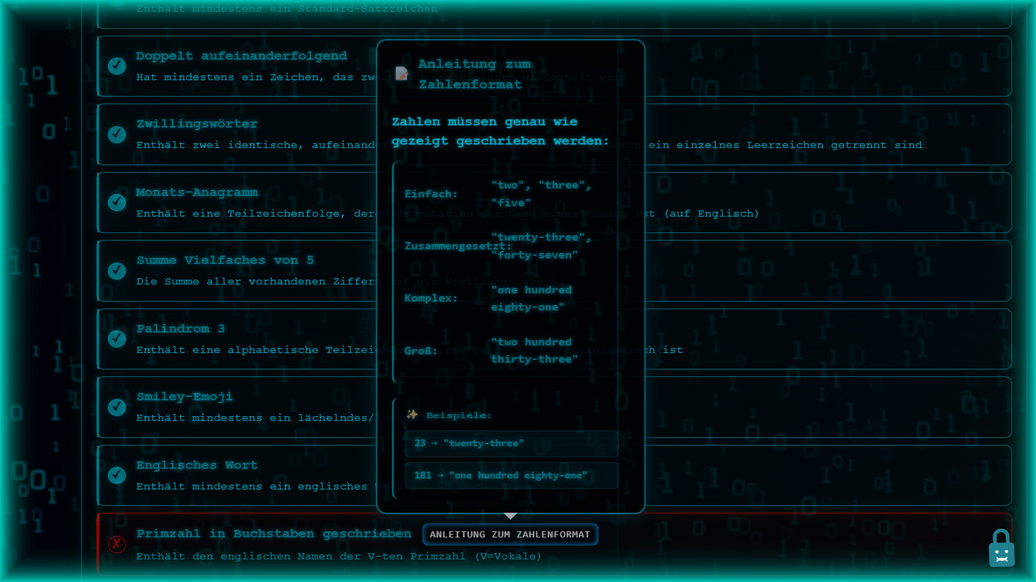The height and width of the screenshot is (582, 1036).
Task: Click the Doppelt aufeinanderfolgend checkmark icon
Action: pyautogui.click(x=117, y=66)
